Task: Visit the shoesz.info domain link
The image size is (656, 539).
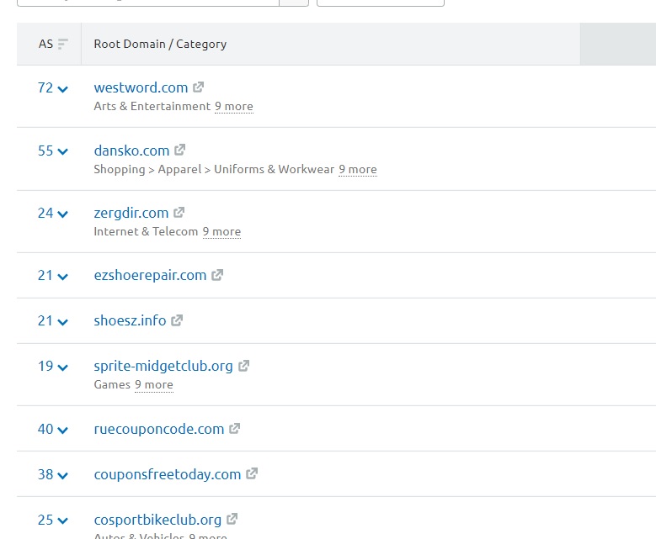Action: [130, 320]
